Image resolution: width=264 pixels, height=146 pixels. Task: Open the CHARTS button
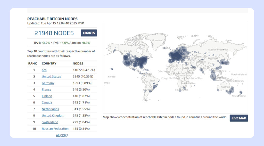(89, 33)
